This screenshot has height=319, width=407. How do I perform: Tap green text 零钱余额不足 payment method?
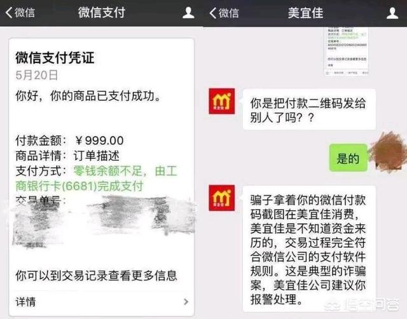pyautogui.click(x=96, y=179)
